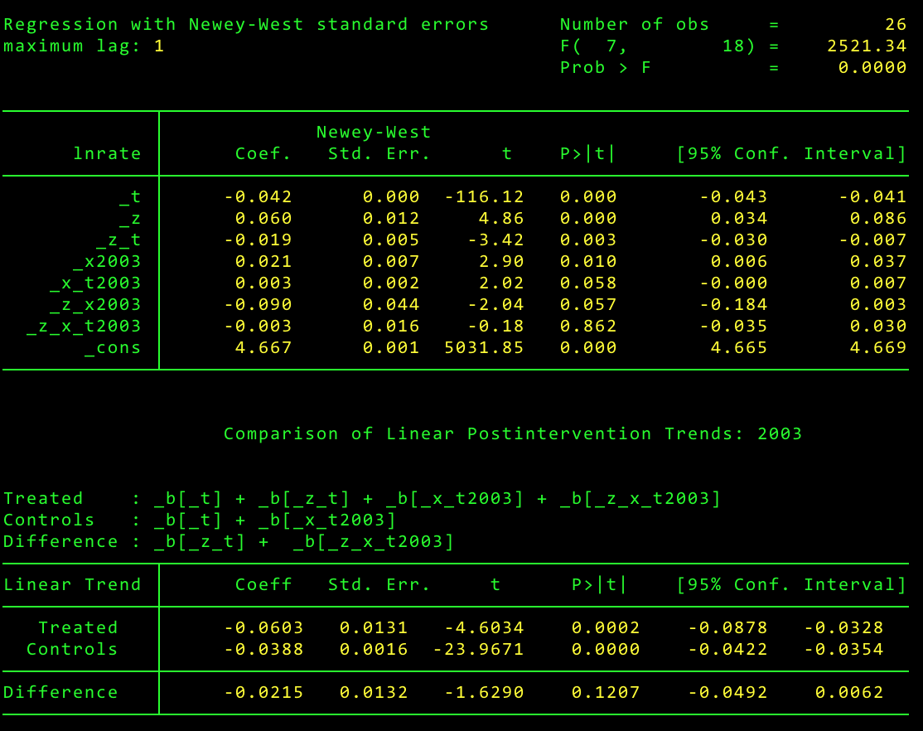Viewport: 923px width, 731px height.
Task: Select the Linear Trend column header
Action: point(72,585)
